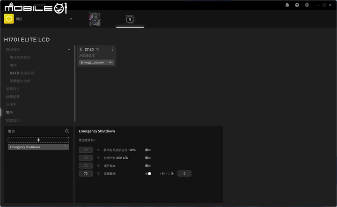Select the Emergency Shutdown alert in the list

tap(38, 147)
